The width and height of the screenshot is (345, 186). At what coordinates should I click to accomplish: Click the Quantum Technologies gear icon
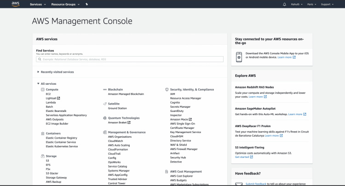[104, 118]
